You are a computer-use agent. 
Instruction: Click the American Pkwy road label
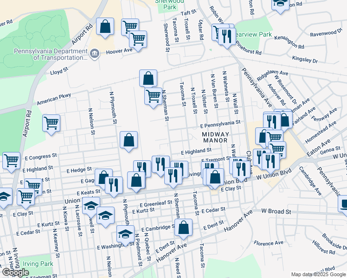pos(54,99)
